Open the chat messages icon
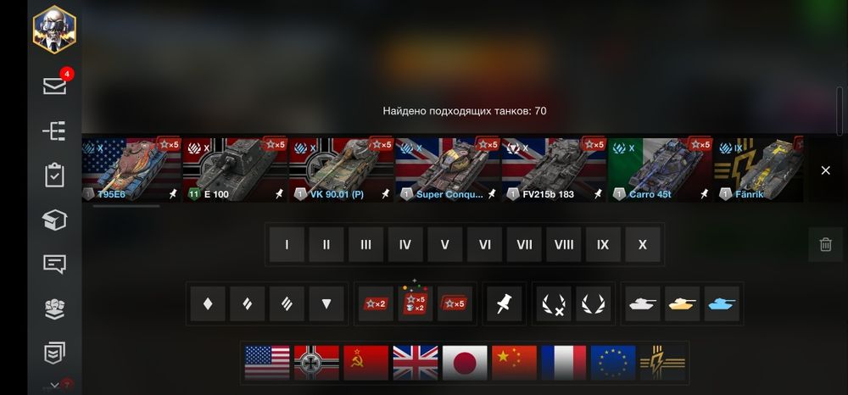The width and height of the screenshot is (848, 395). coord(54,264)
